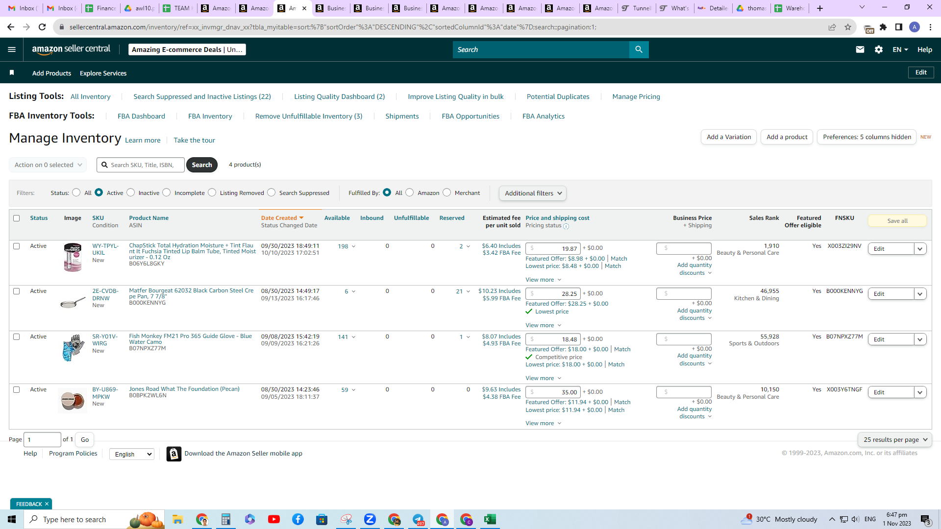This screenshot has width=941, height=529.
Task: Open Zalo app from the taskbar
Action: [x=370, y=519]
